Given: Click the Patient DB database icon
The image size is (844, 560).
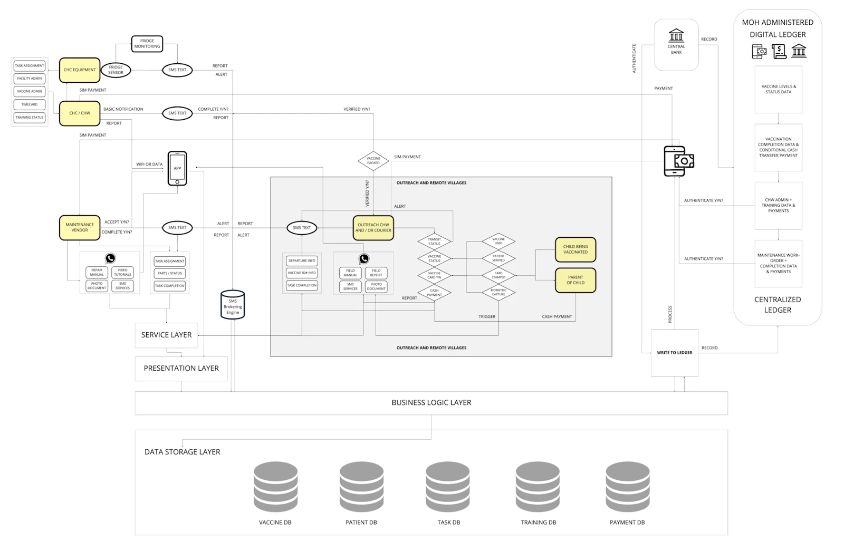Looking at the screenshot, I should pos(361,487).
